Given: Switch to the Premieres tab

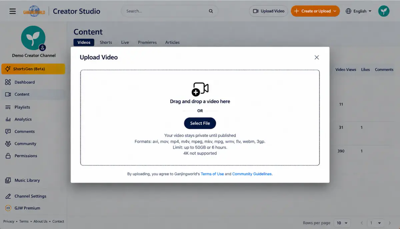Looking at the screenshot, I should [147, 43].
